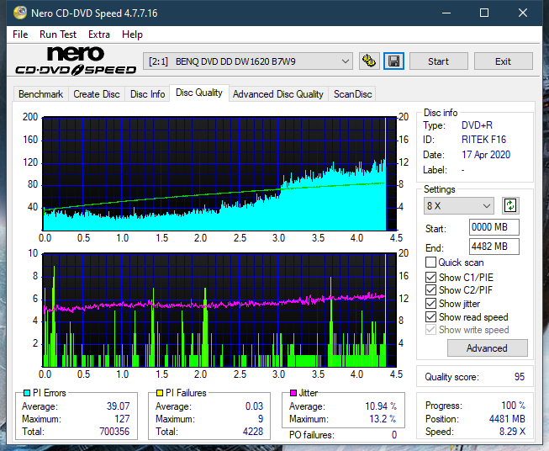The height and width of the screenshot is (451, 549).
Task: Open the Extra menu
Action: (99, 34)
